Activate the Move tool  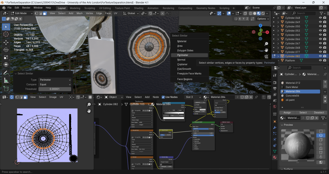tap(6, 42)
